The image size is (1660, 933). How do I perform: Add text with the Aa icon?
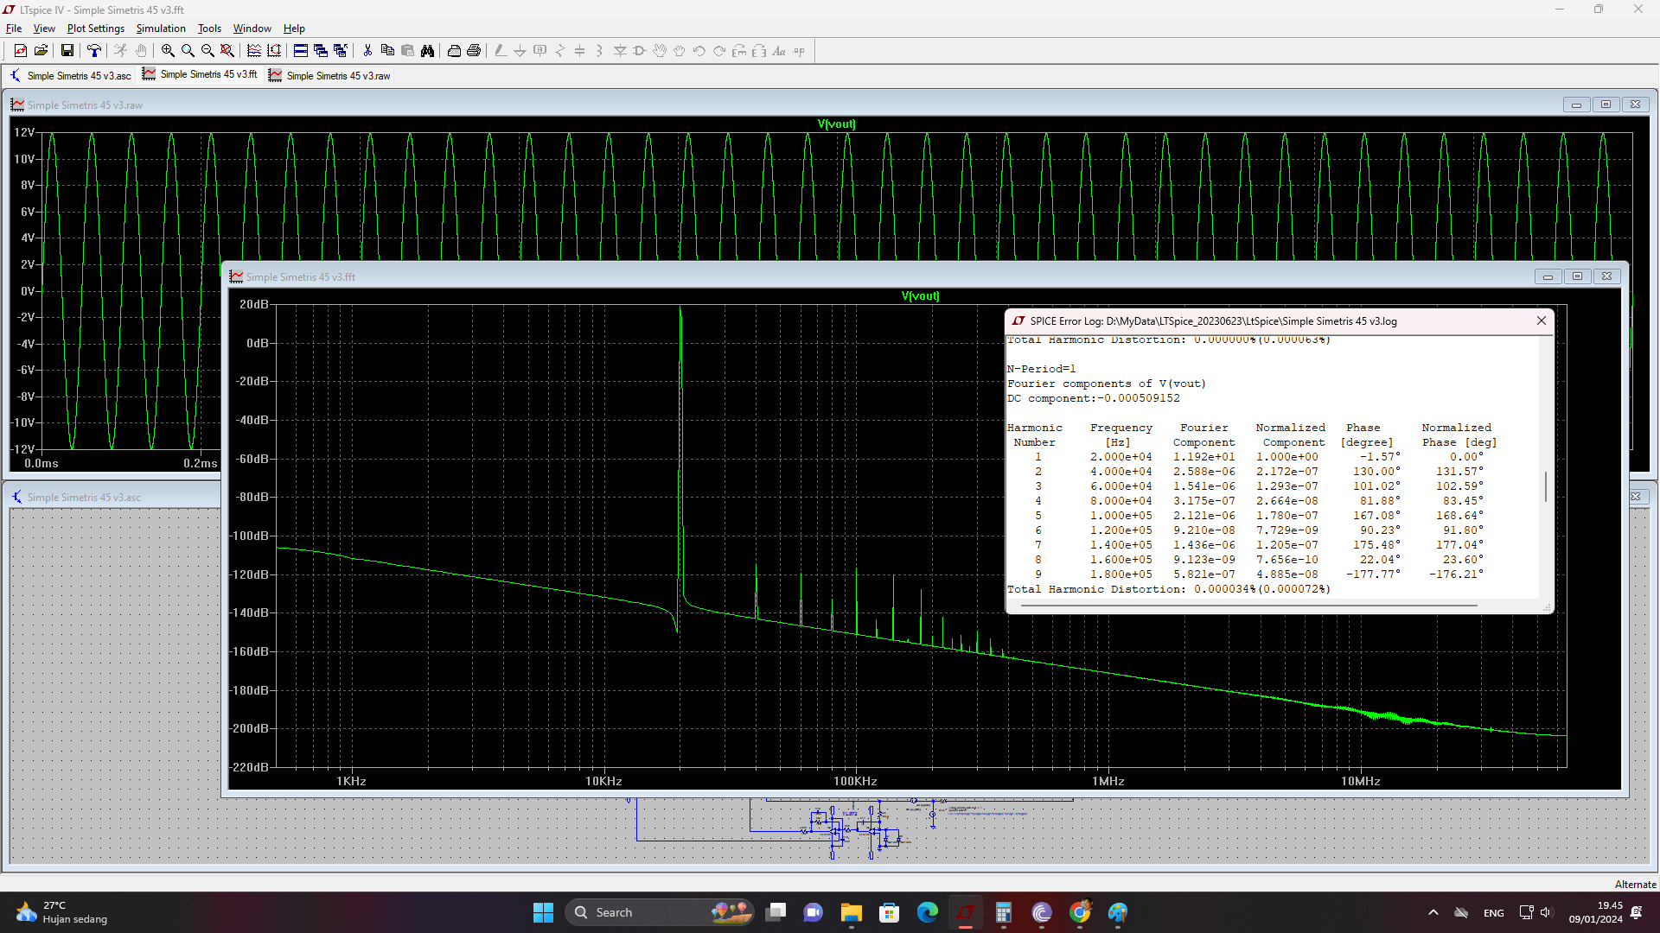point(779,51)
